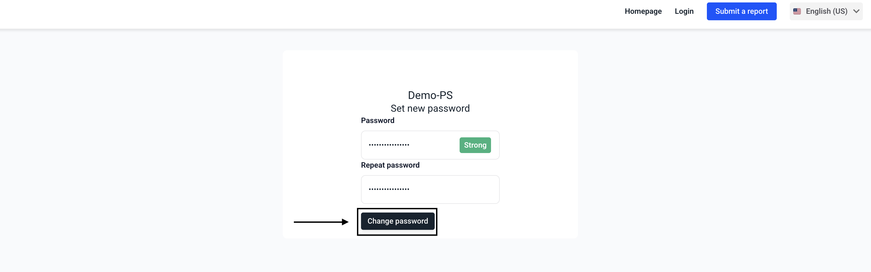Click the Set new password heading
The width and height of the screenshot is (871, 272).
pos(430,108)
